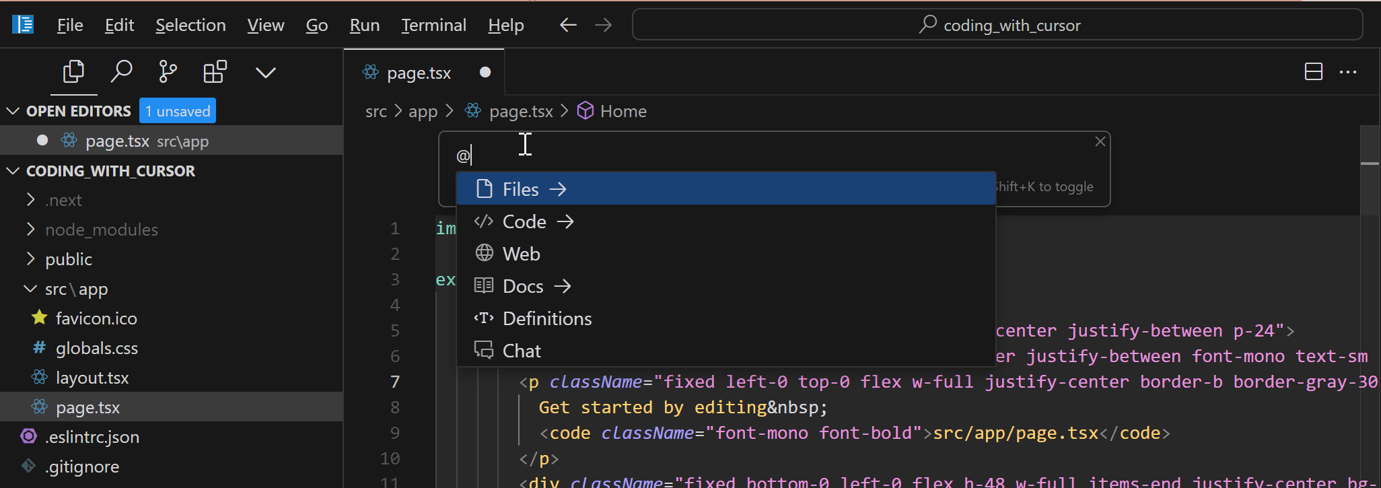Click the unsaved dot on page.tsx tab
This screenshot has height=488, width=1381.
click(x=485, y=72)
